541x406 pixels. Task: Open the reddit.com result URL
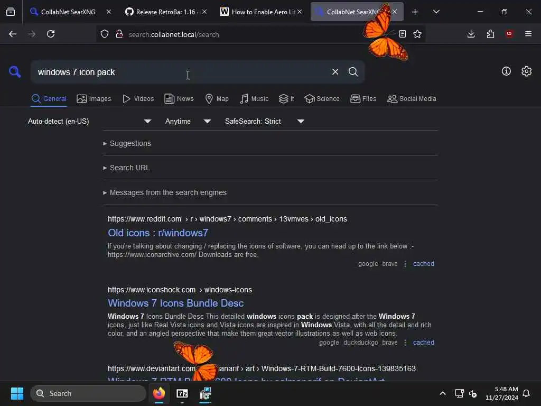[x=227, y=219]
